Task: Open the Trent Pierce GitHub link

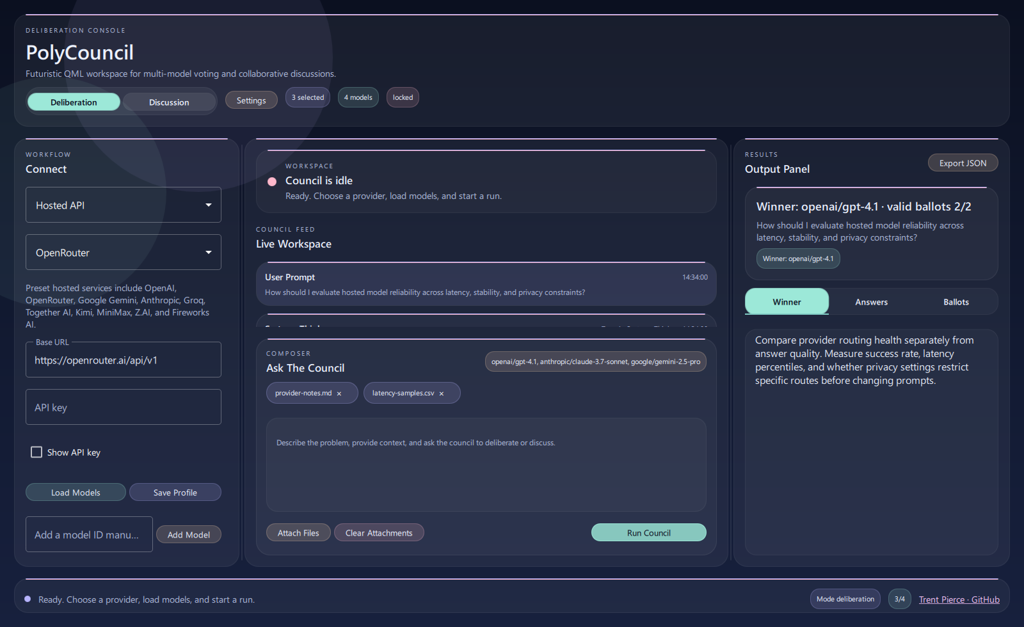Action: pyautogui.click(x=959, y=599)
